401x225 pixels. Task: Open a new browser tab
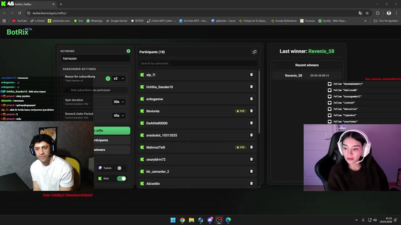coord(61,4)
